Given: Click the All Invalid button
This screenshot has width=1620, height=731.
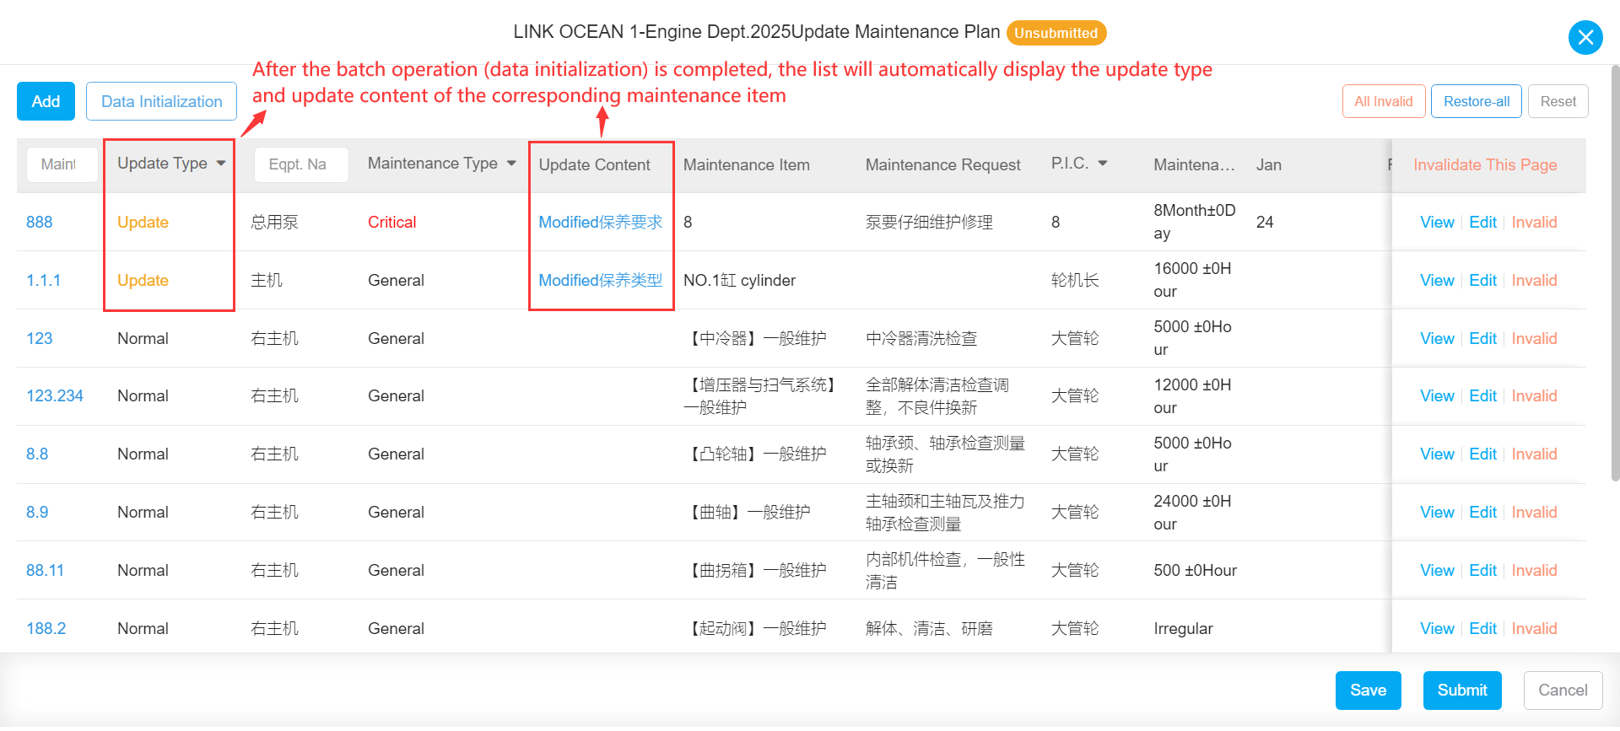Looking at the screenshot, I should coord(1383,101).
